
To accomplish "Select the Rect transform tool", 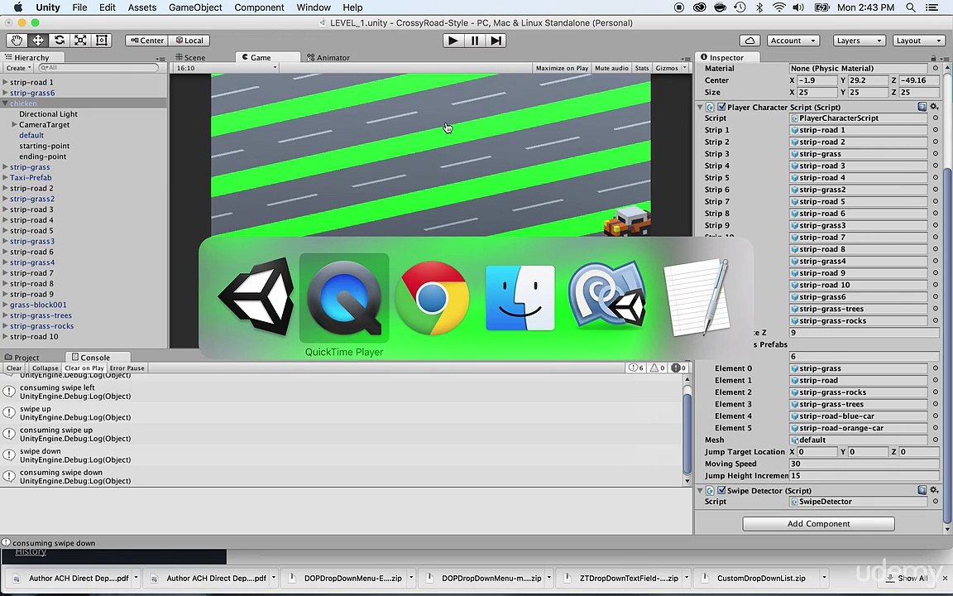I will point(102,40).
